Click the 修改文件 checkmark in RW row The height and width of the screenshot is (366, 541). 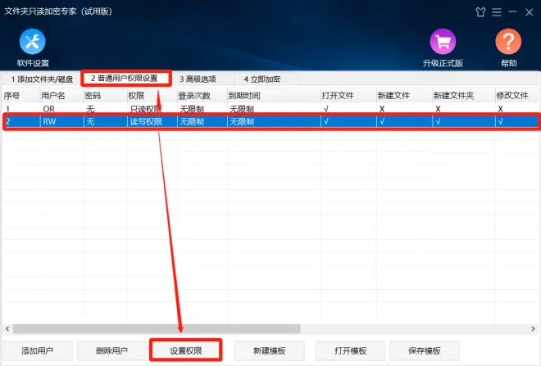point(500,122)
